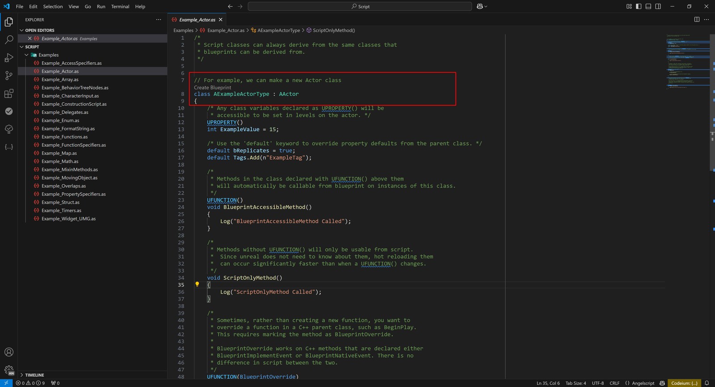This screenshot has height=387, width=715.
Task: Open the Selection menu
Action: 53,6
